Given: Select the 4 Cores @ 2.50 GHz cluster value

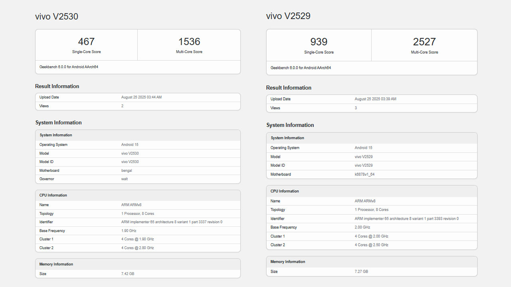Looking at the screenshot, I should coord(371,245).
